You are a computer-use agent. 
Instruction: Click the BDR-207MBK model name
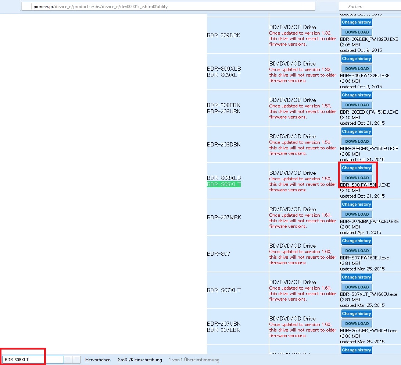[224, 217]
